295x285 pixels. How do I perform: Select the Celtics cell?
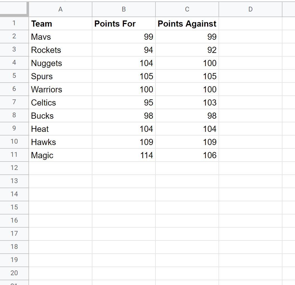[60, 102]
